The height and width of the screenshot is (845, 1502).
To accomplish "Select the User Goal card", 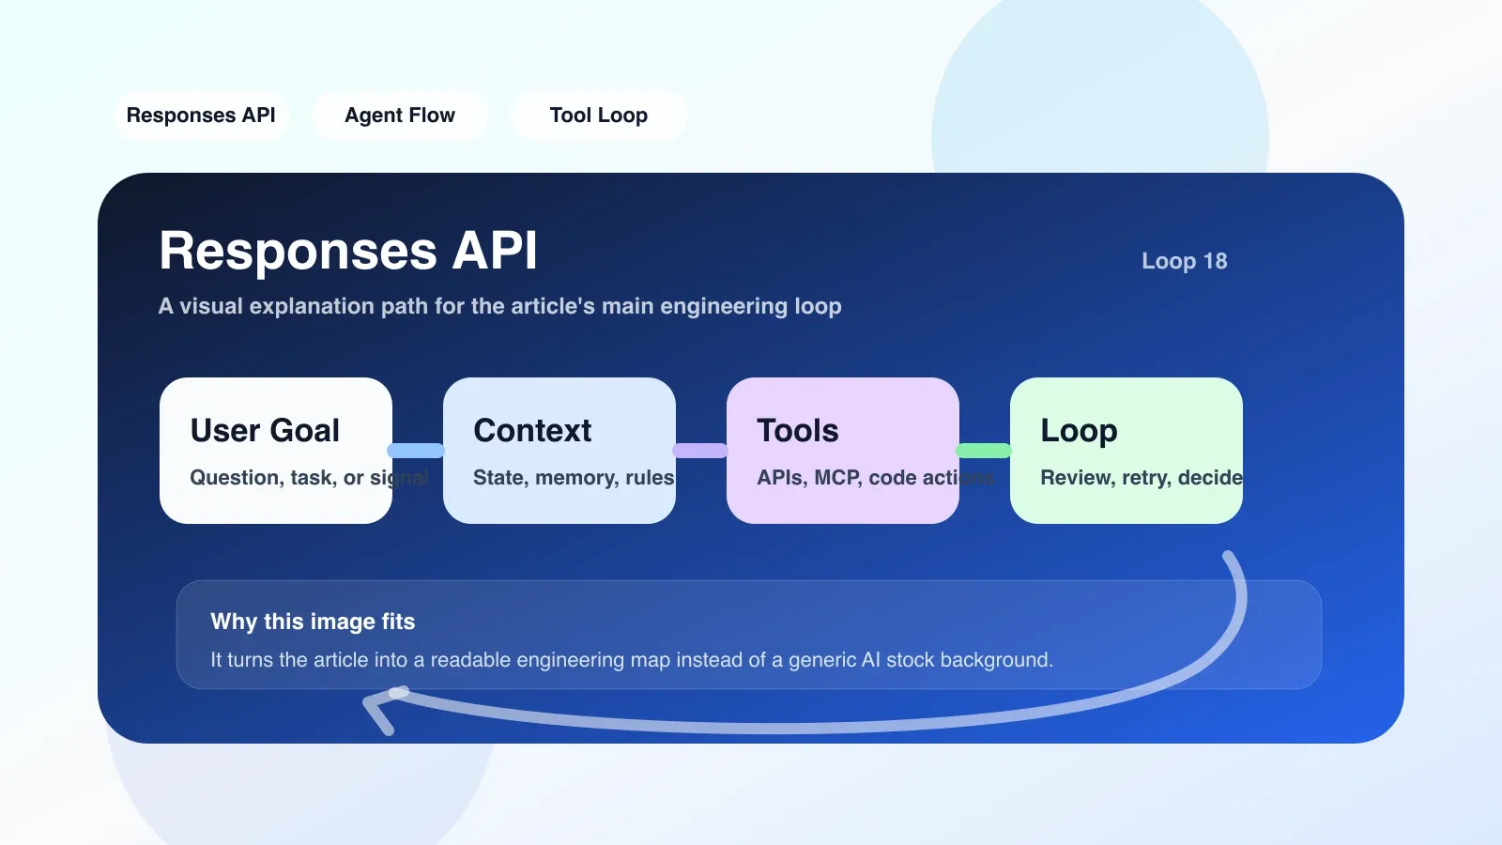I will click(x=276, y=451).
